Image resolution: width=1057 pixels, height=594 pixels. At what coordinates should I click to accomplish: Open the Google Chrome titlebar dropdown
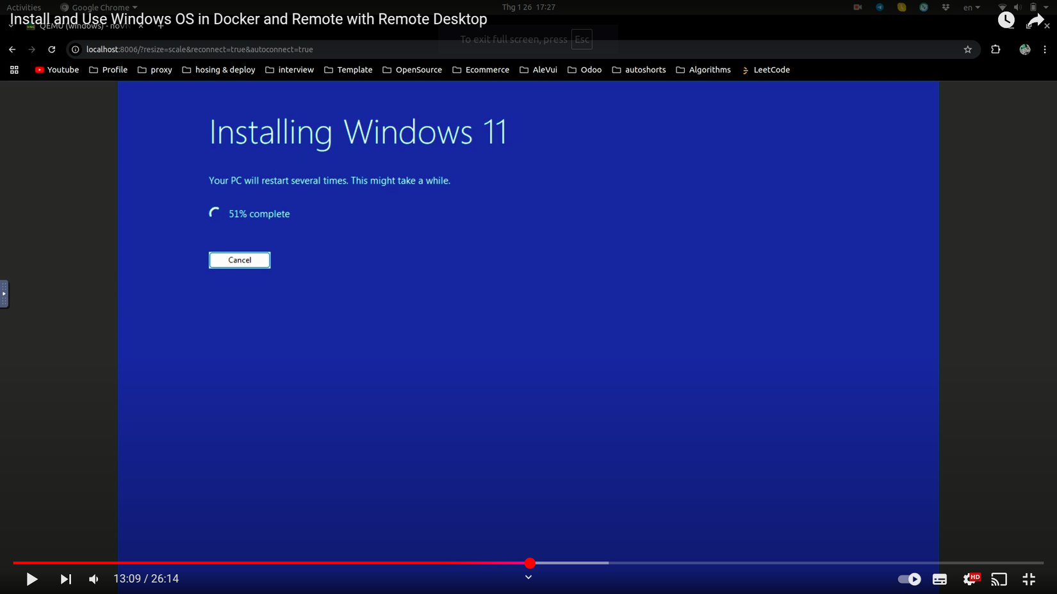pyautogui.click(x=99, y=7)
